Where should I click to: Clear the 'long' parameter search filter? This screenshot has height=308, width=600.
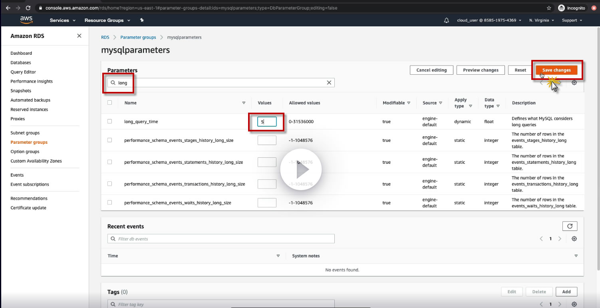point(329,83)
